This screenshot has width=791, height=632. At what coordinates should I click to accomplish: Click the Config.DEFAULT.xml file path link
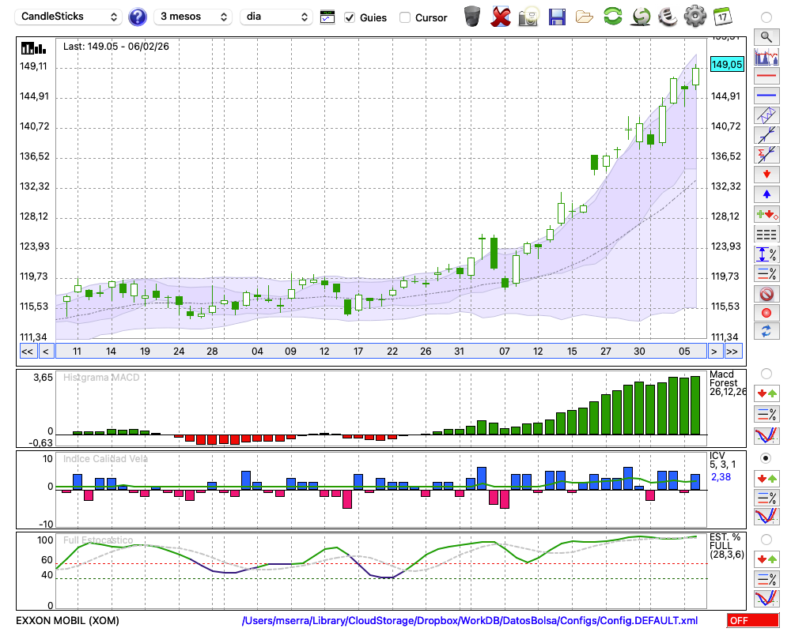[x=470, y=621]
